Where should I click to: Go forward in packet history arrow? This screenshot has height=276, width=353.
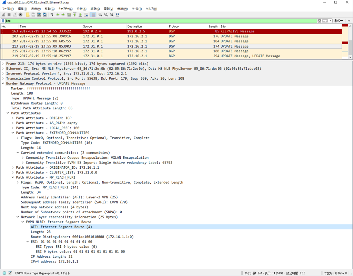click(63, 14)
